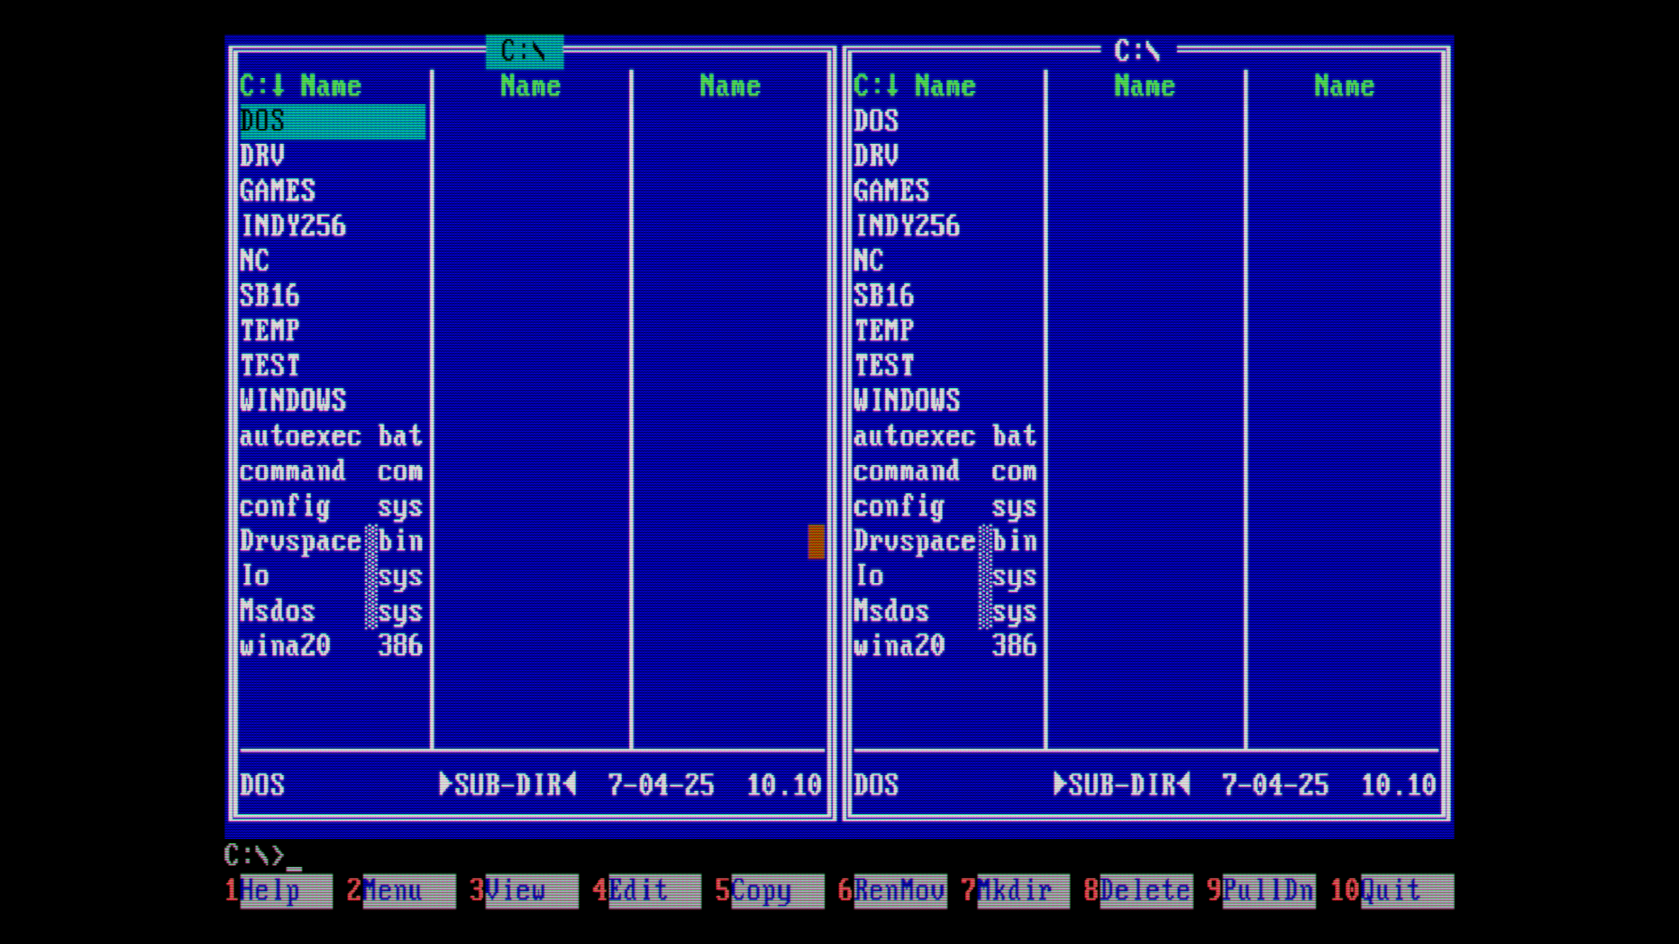Screen dimensions: 1679x944
Task: Open the 9 PullDn menu button
Action: tap(1261, 891)
